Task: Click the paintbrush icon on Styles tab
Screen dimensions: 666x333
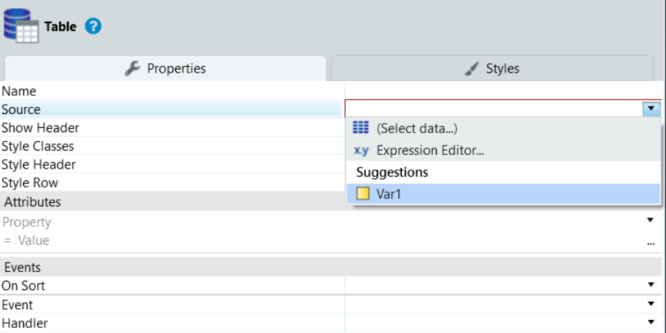Action: tap(472, 68)
